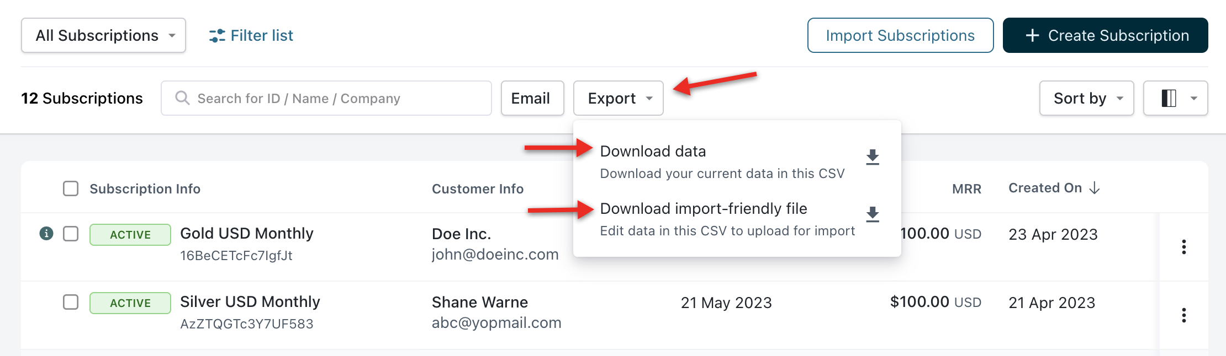Choose Download import-friendly file option
1226x356 pixels.
(703, 209)
